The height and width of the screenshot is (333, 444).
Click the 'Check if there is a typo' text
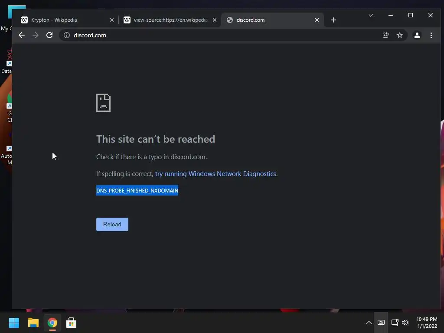point(151,157)
